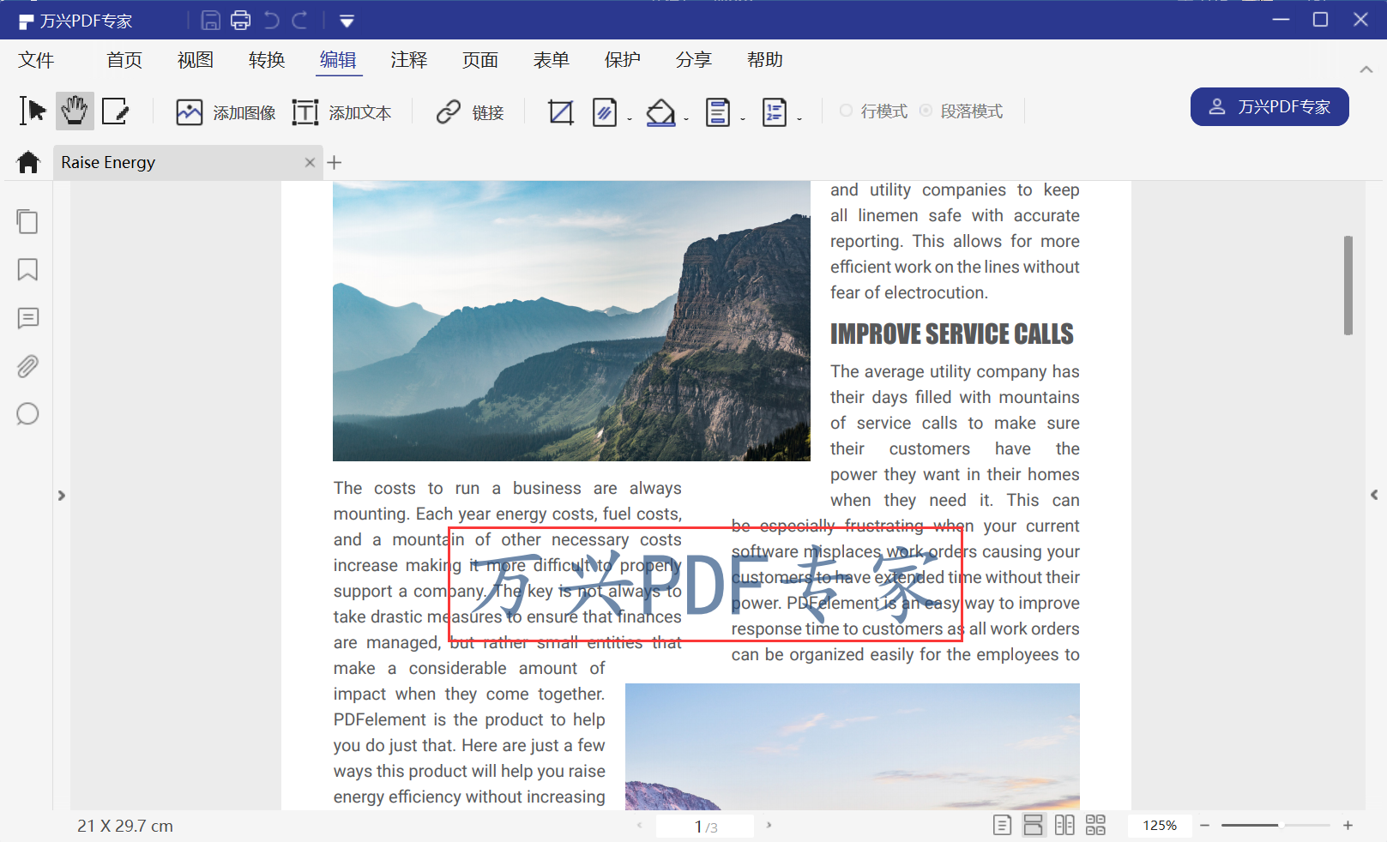The width and height of the screenshot is (1387, 842).
Task: Open the 页面 tab
Action: tap(480, 60)
